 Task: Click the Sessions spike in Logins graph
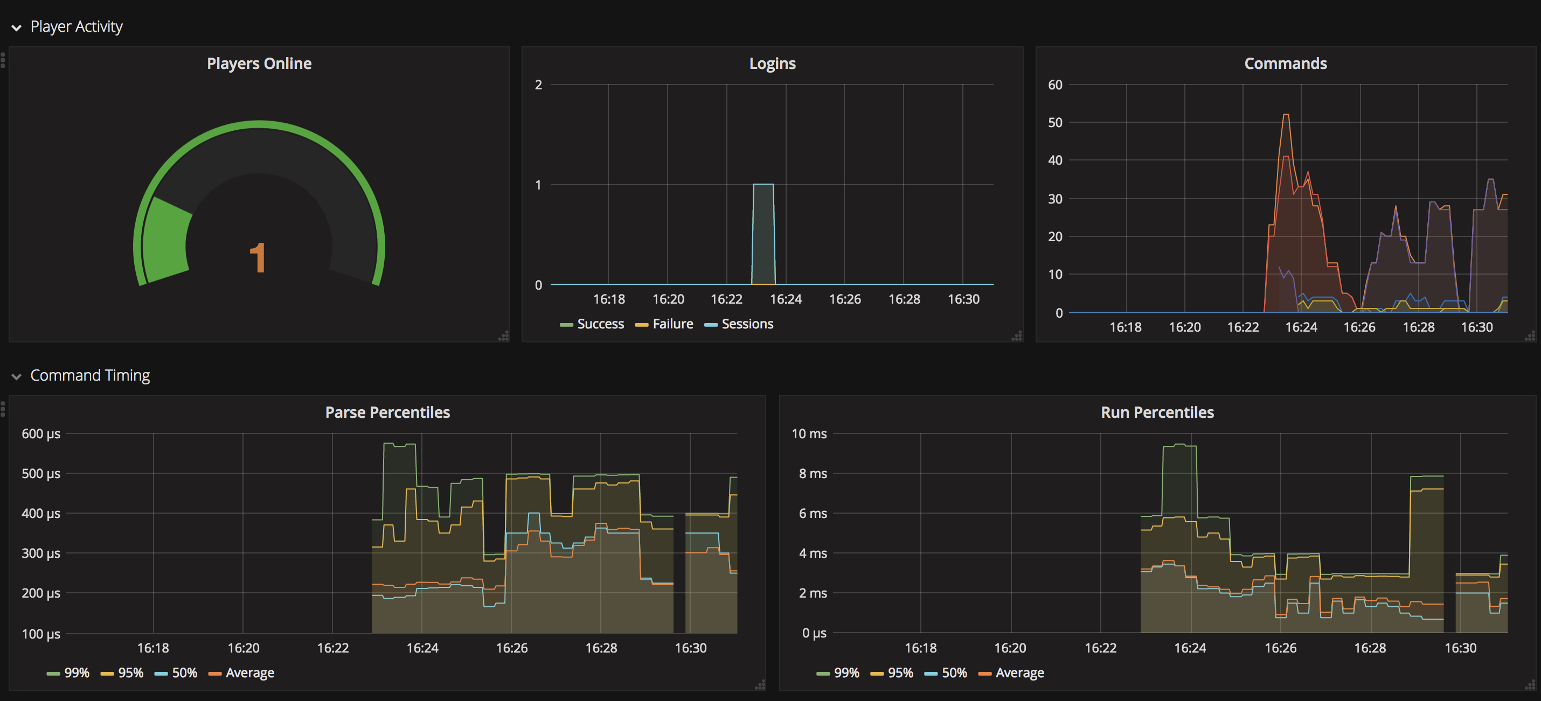tap(763, 233)
